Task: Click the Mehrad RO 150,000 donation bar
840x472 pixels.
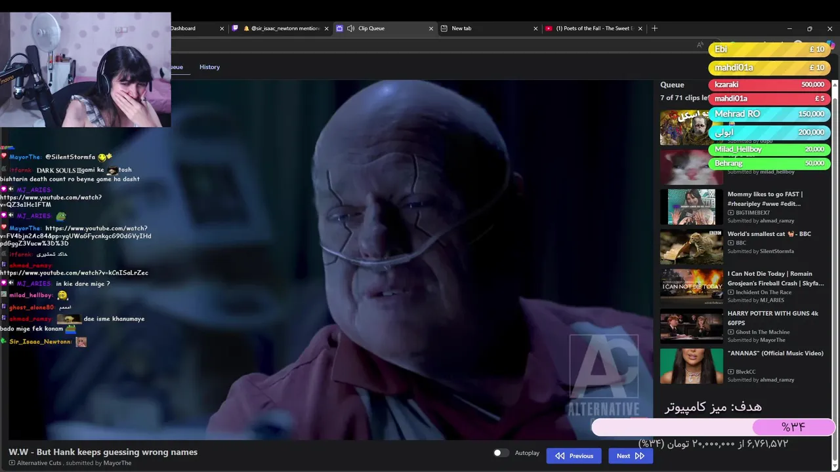Action: pyautogui.click(x=769, y=114)
